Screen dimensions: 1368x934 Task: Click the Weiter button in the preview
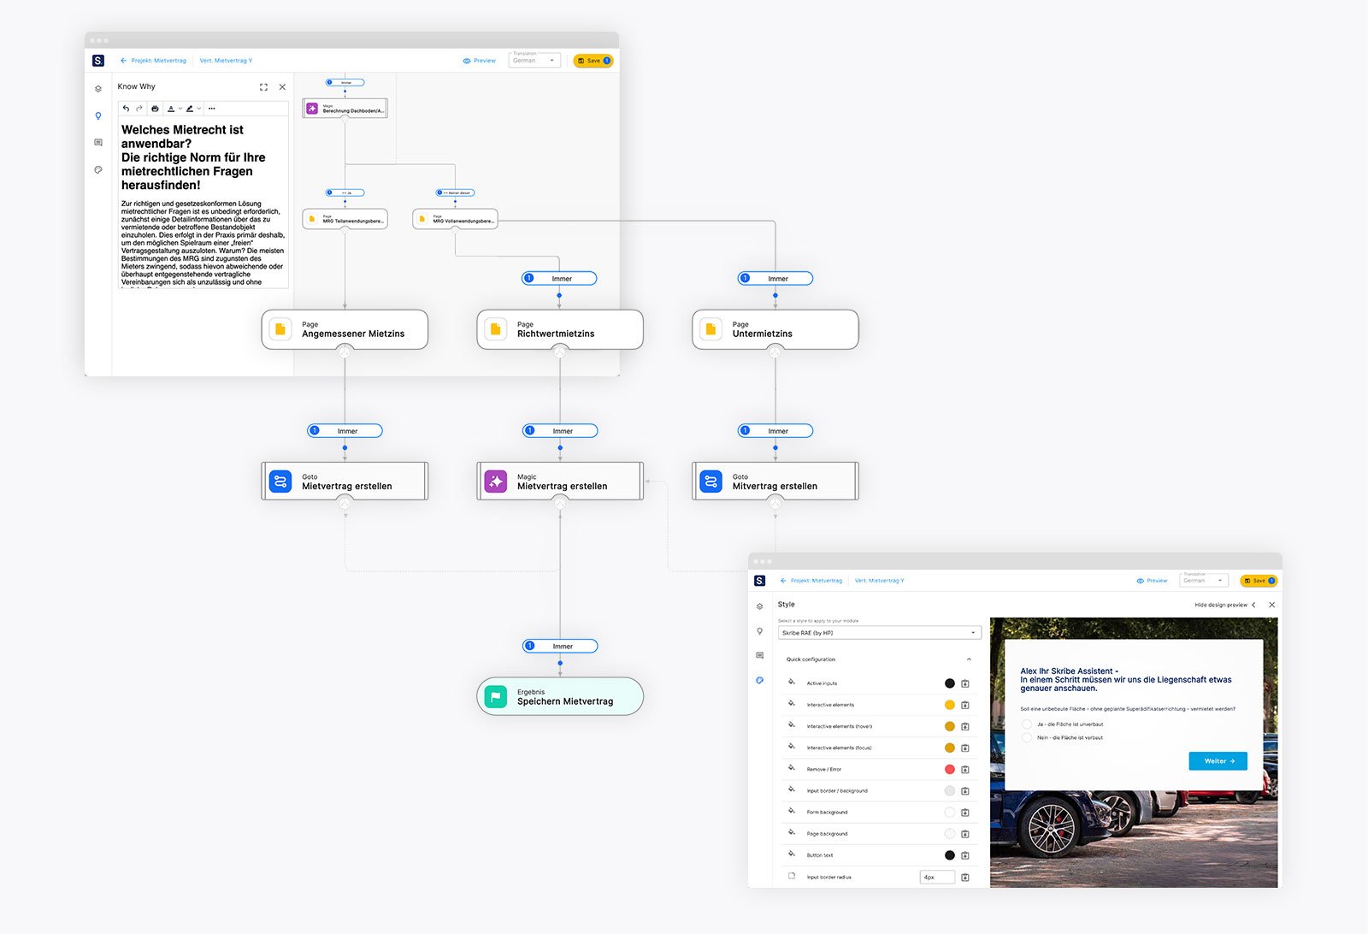[x=1218, y=760]
